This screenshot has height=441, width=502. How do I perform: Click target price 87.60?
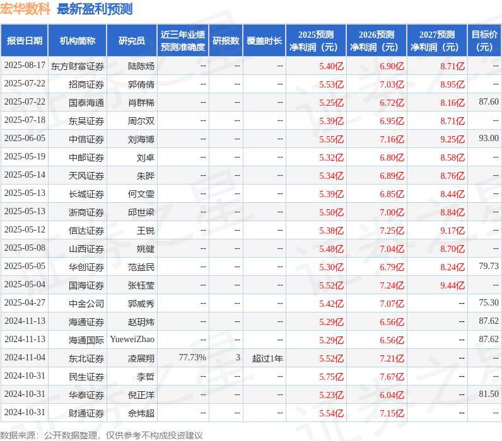pos(489,101)
